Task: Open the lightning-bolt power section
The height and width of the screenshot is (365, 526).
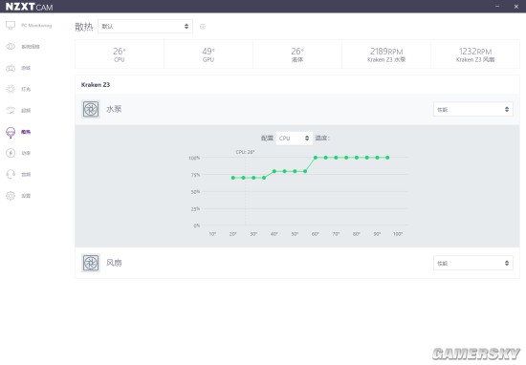Action: [18, 153]
